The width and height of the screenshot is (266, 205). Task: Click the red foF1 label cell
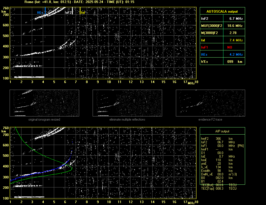click(212, 47)
